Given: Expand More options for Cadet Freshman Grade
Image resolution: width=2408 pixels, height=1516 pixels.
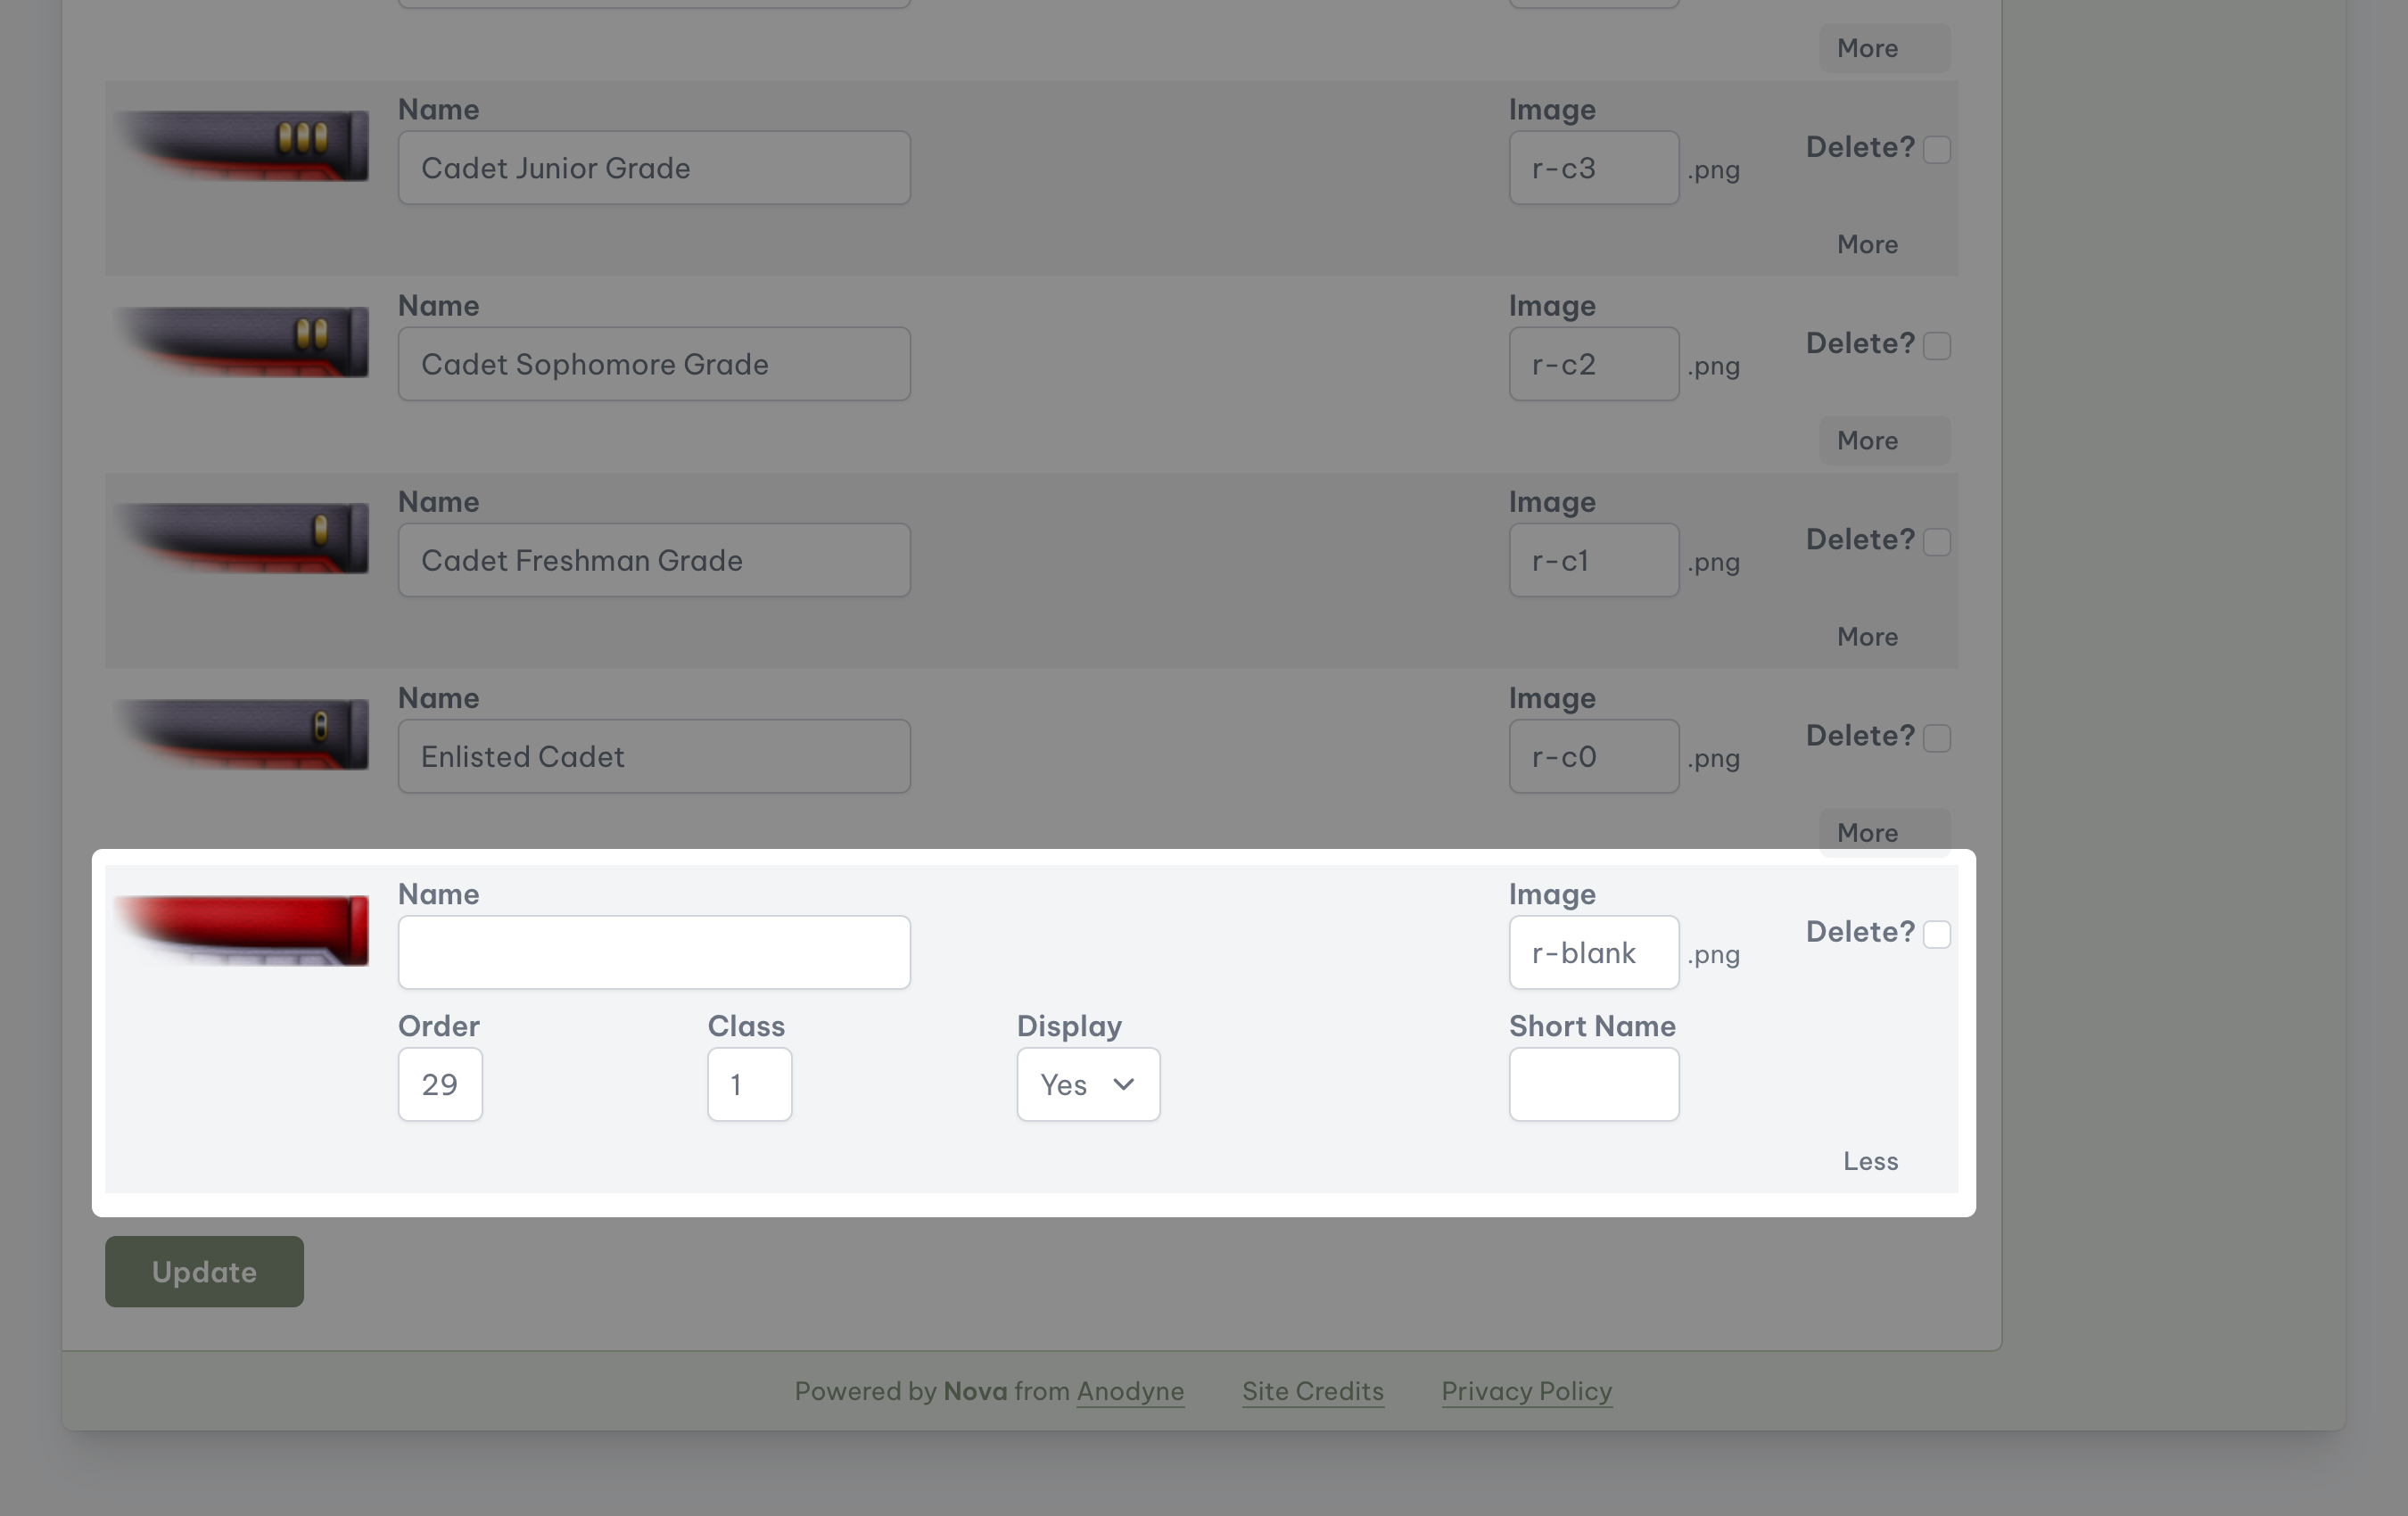Looking at the screenshot, I should [1866, 636].
